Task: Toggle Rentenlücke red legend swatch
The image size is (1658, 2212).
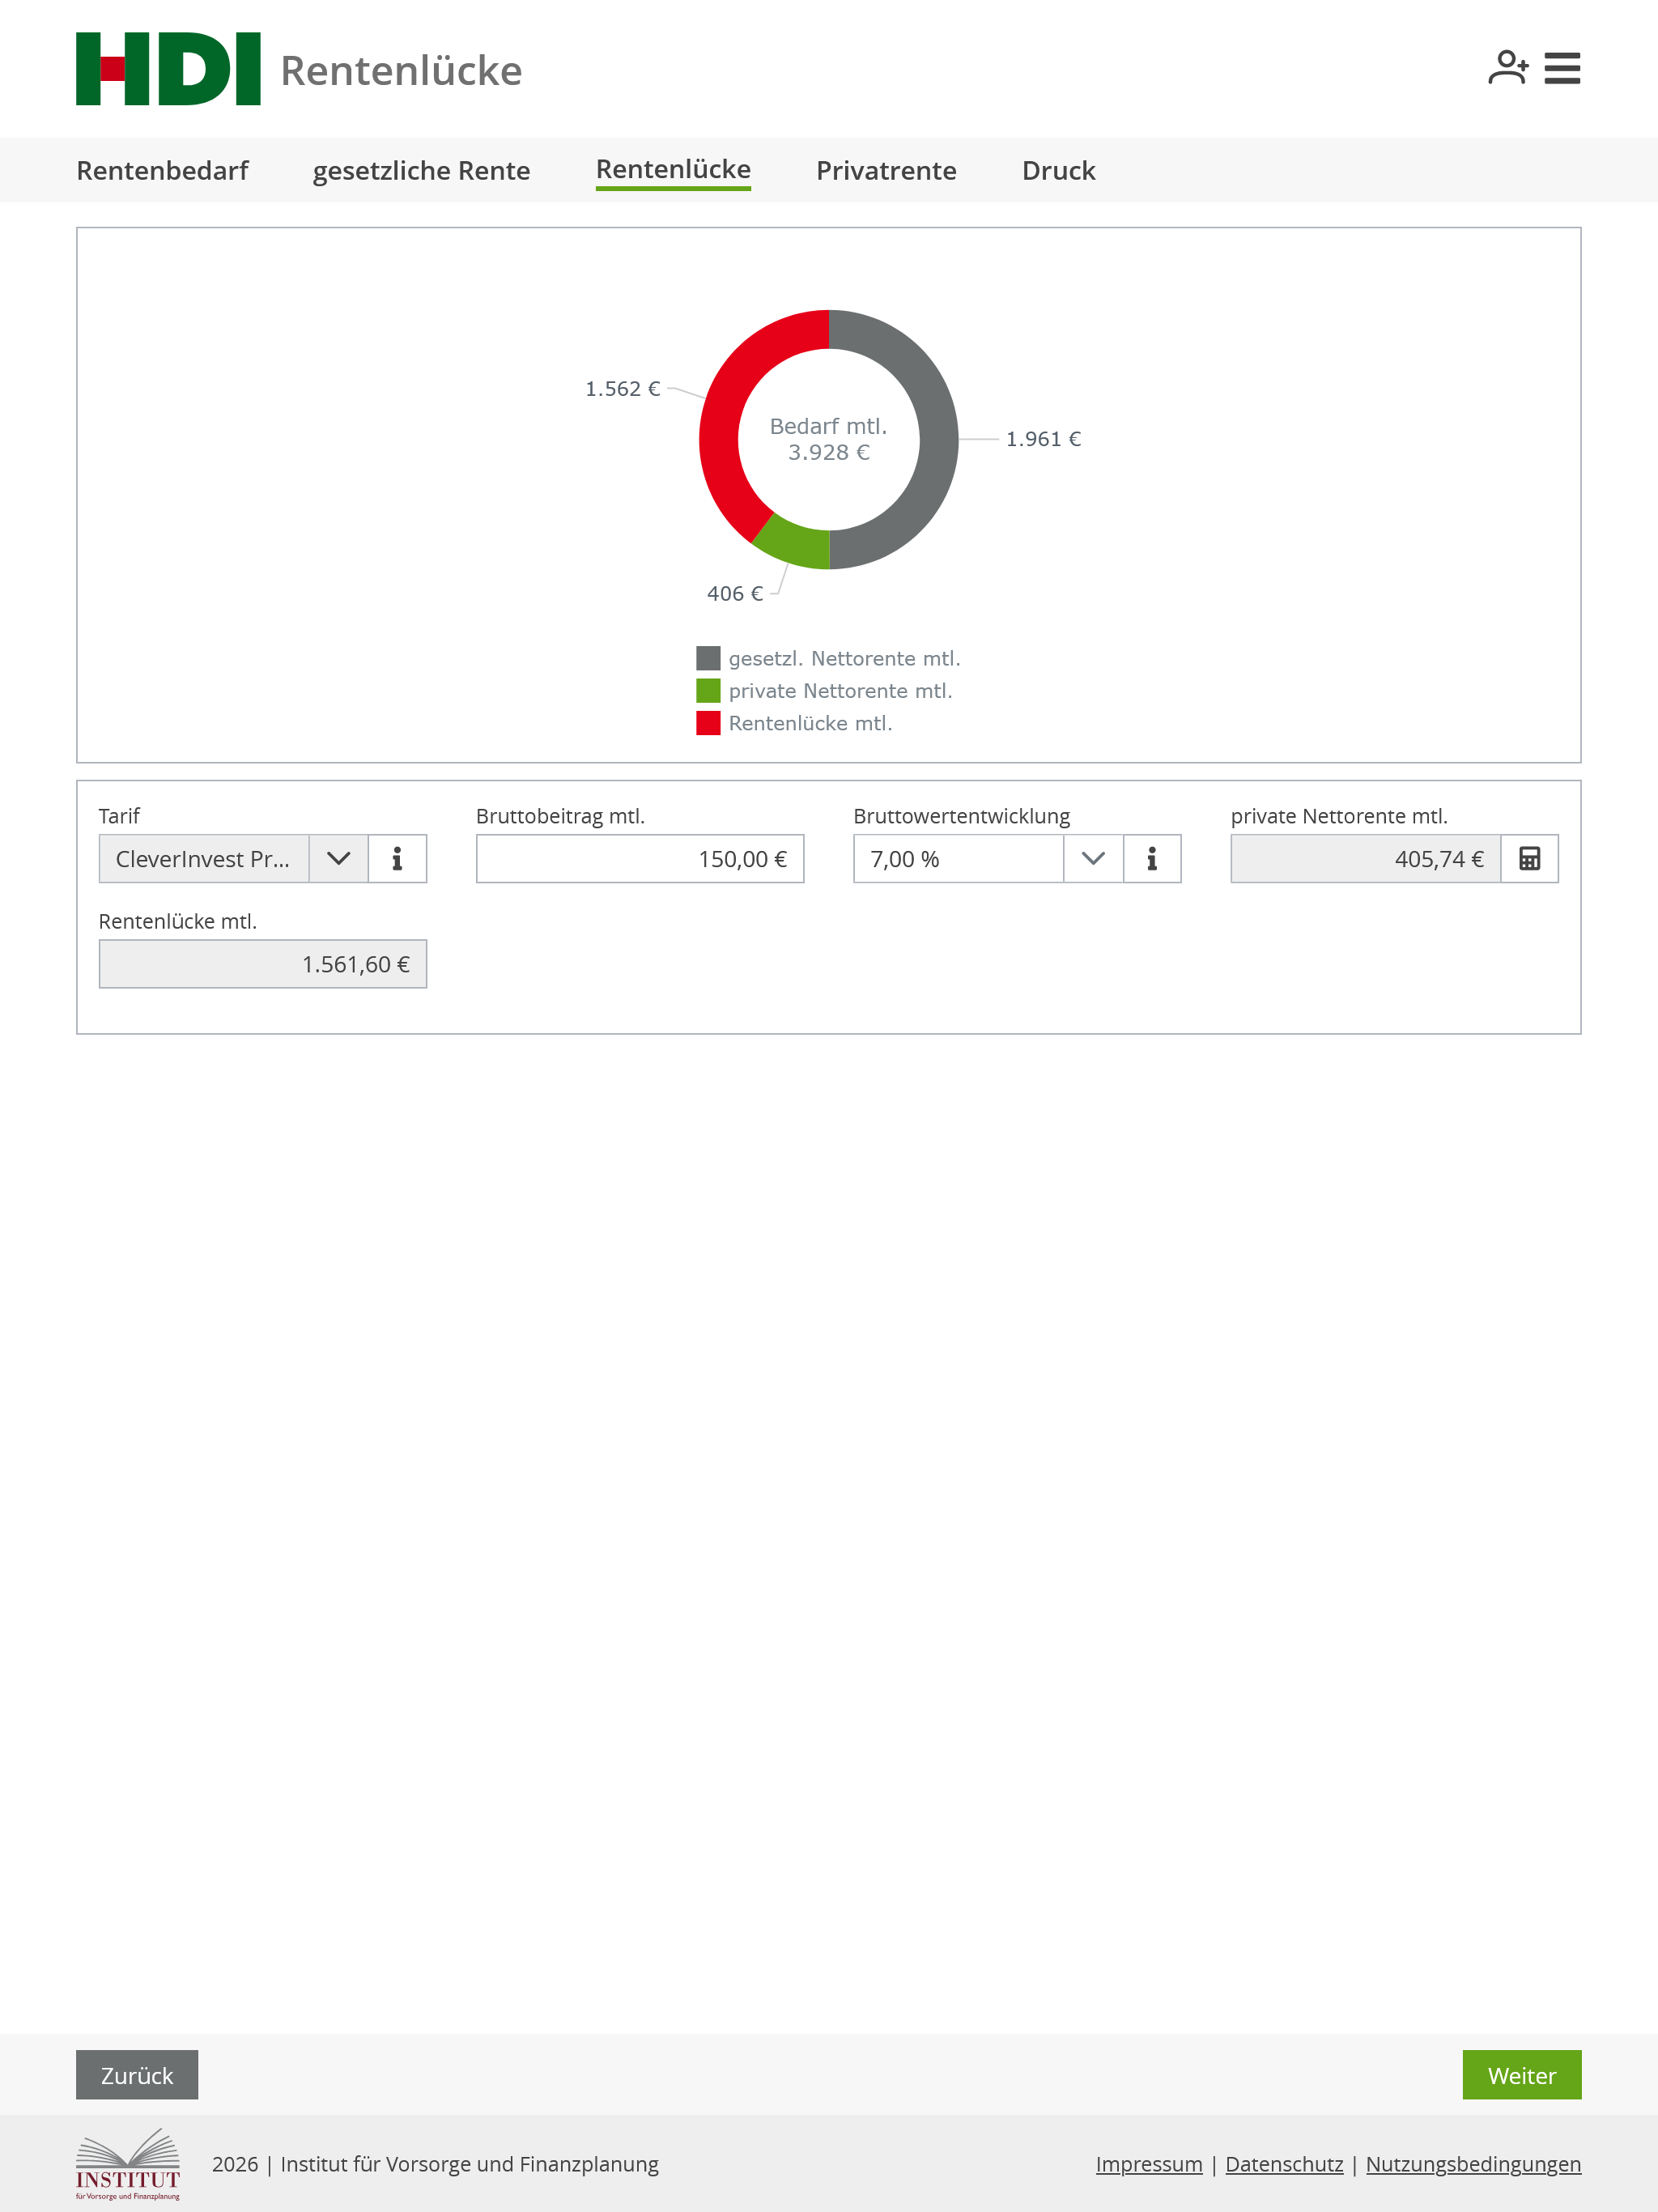Action: pos(708,723)
